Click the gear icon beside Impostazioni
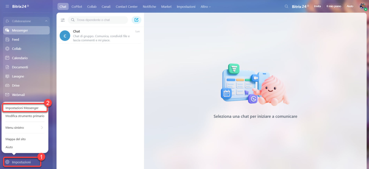Viewport: 369px width, 169px height. [7, 162]
